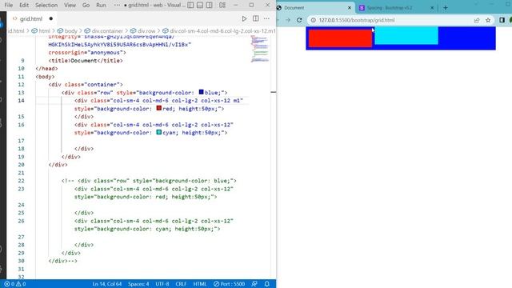Screen dimensions: 512x288
Task: Click the feedback icon in status bar
Action: [254, 284]
